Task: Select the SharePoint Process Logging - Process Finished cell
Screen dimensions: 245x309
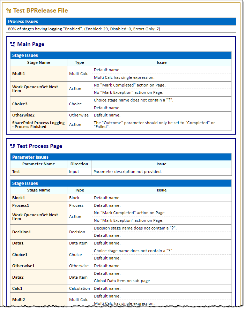Action: [x=39, y=125]
